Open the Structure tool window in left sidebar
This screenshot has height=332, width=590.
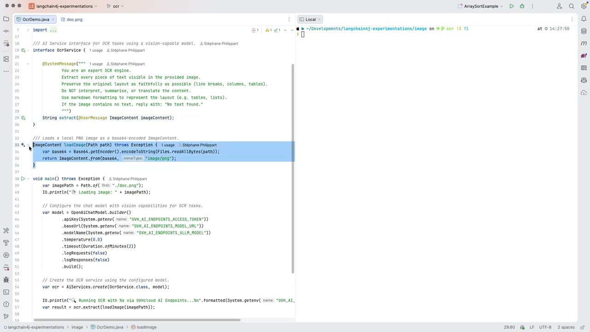click(6, 59)
